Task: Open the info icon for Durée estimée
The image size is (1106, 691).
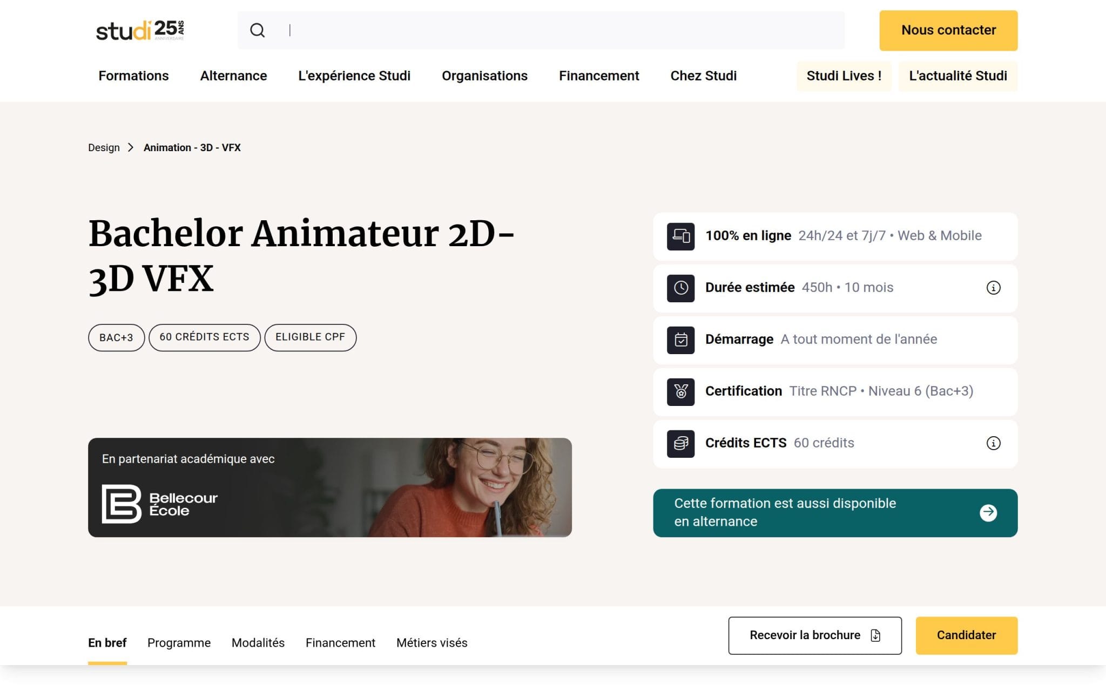Action: click(993, 288)
